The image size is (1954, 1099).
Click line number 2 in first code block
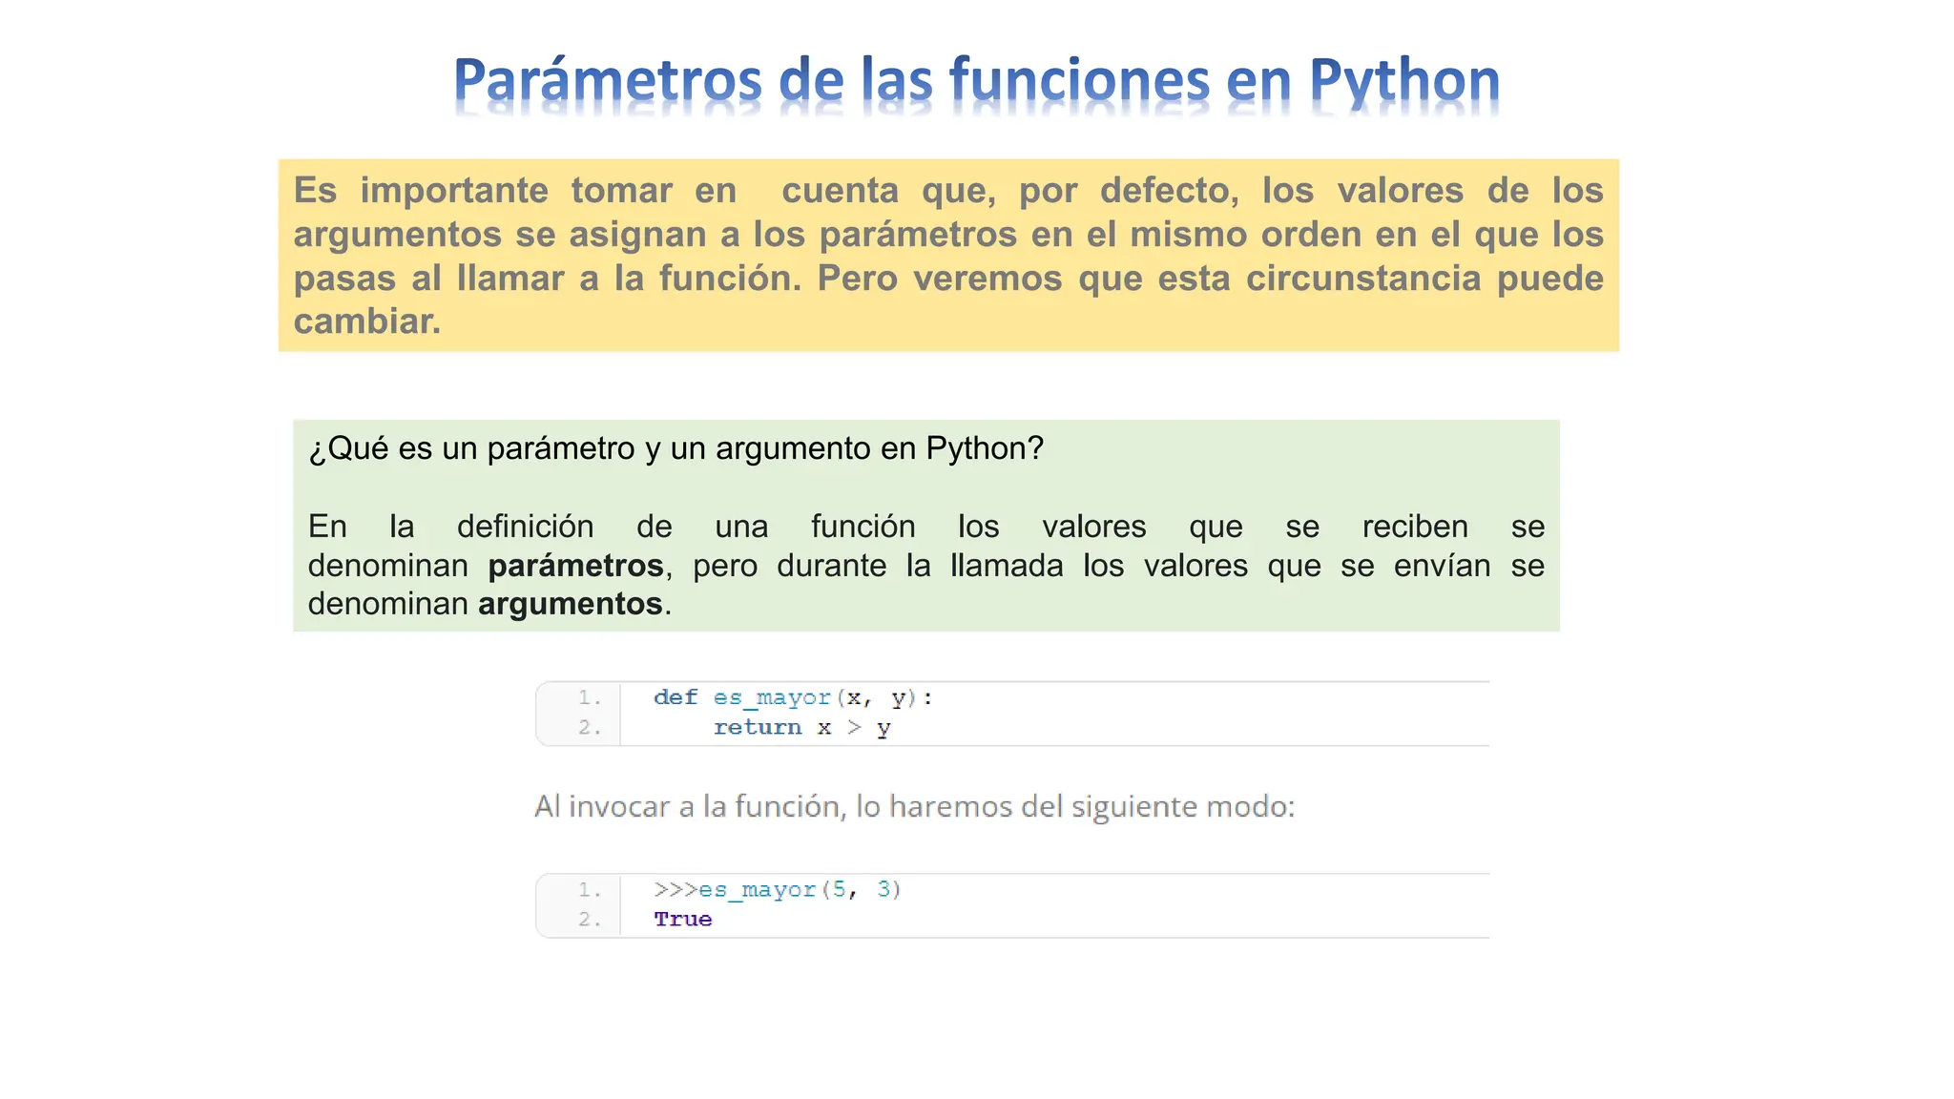(x=590, y=728)
